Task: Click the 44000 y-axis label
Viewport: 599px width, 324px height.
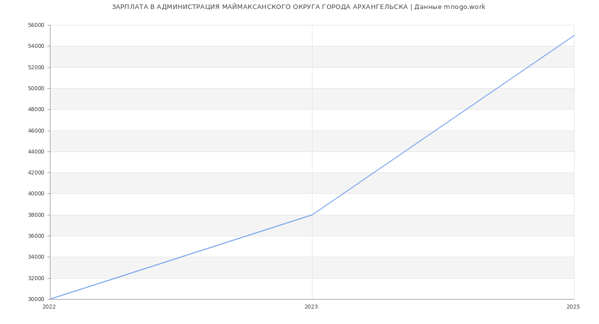Action: tap(37, 152)
